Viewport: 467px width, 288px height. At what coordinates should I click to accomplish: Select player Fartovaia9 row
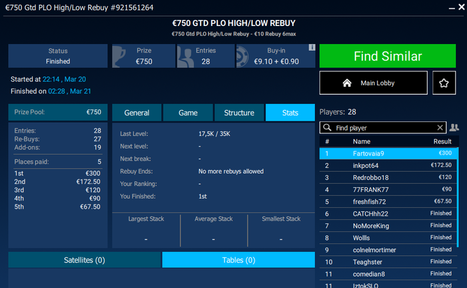pos(388,153)
